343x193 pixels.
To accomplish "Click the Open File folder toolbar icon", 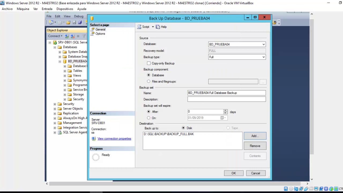I will 68,22.
